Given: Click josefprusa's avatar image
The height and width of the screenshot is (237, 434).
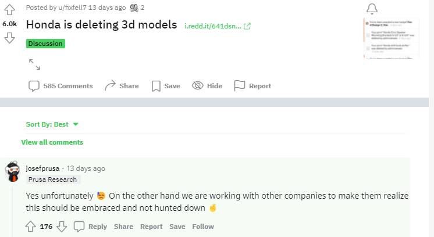Looking at the screenshot, I should [x=12, y=171].
